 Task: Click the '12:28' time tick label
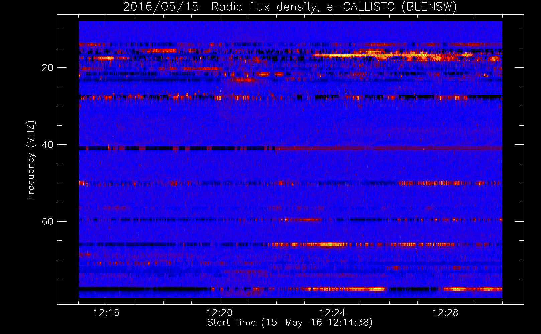446,313
